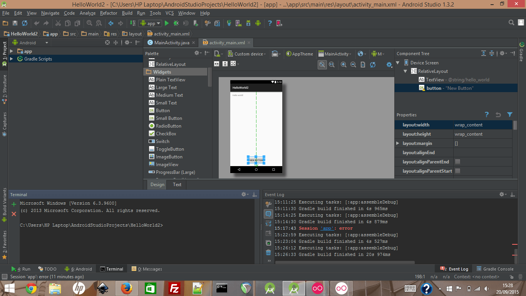Clear all Event Log trash icon
Screen dimensions: 526x296
268,252
